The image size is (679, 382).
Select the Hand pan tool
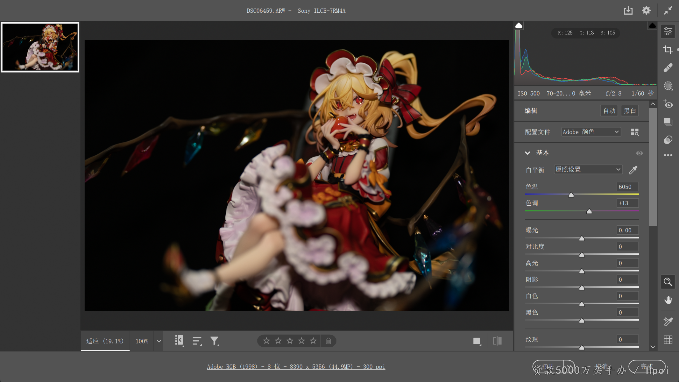[668, 300]
